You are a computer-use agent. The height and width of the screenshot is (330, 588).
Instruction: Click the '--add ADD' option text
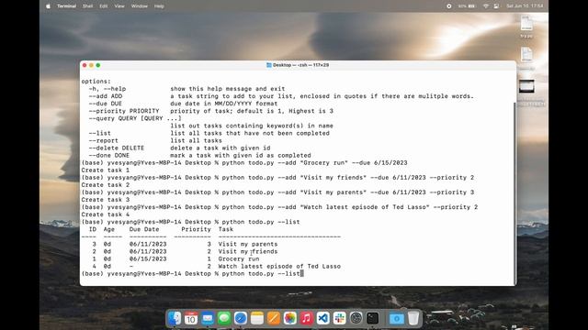(106, 96)
